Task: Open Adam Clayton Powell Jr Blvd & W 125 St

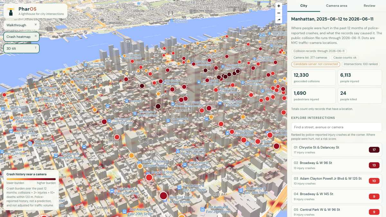Action: 336,181
